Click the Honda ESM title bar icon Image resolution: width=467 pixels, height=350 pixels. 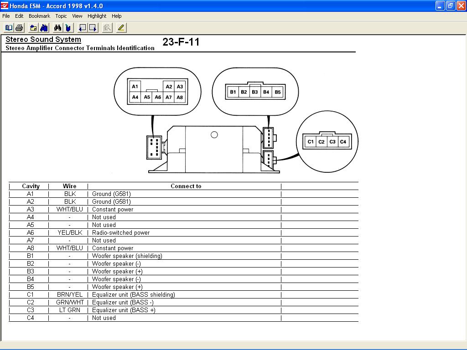click(x=5, y=5)
